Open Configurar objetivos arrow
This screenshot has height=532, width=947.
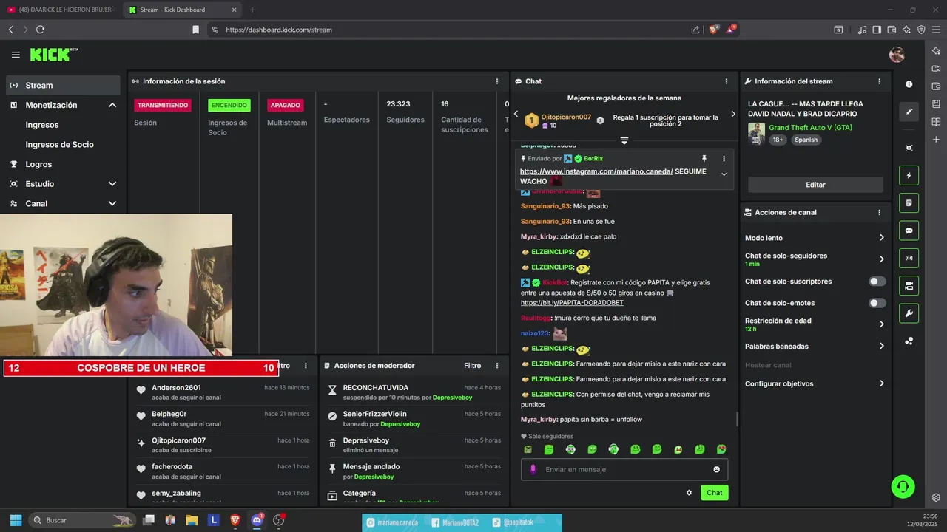881,383
